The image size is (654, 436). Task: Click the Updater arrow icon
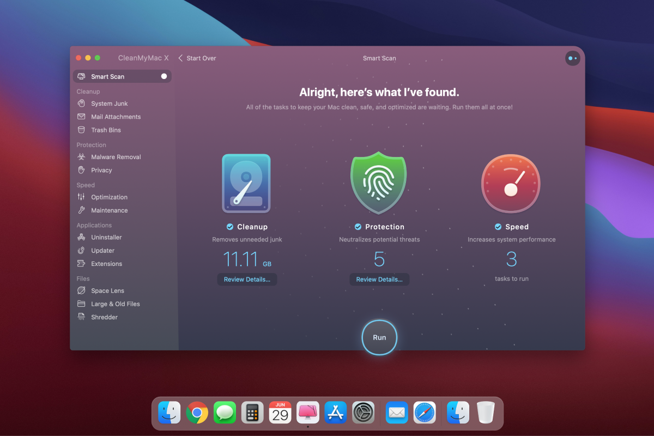(81, 251)
